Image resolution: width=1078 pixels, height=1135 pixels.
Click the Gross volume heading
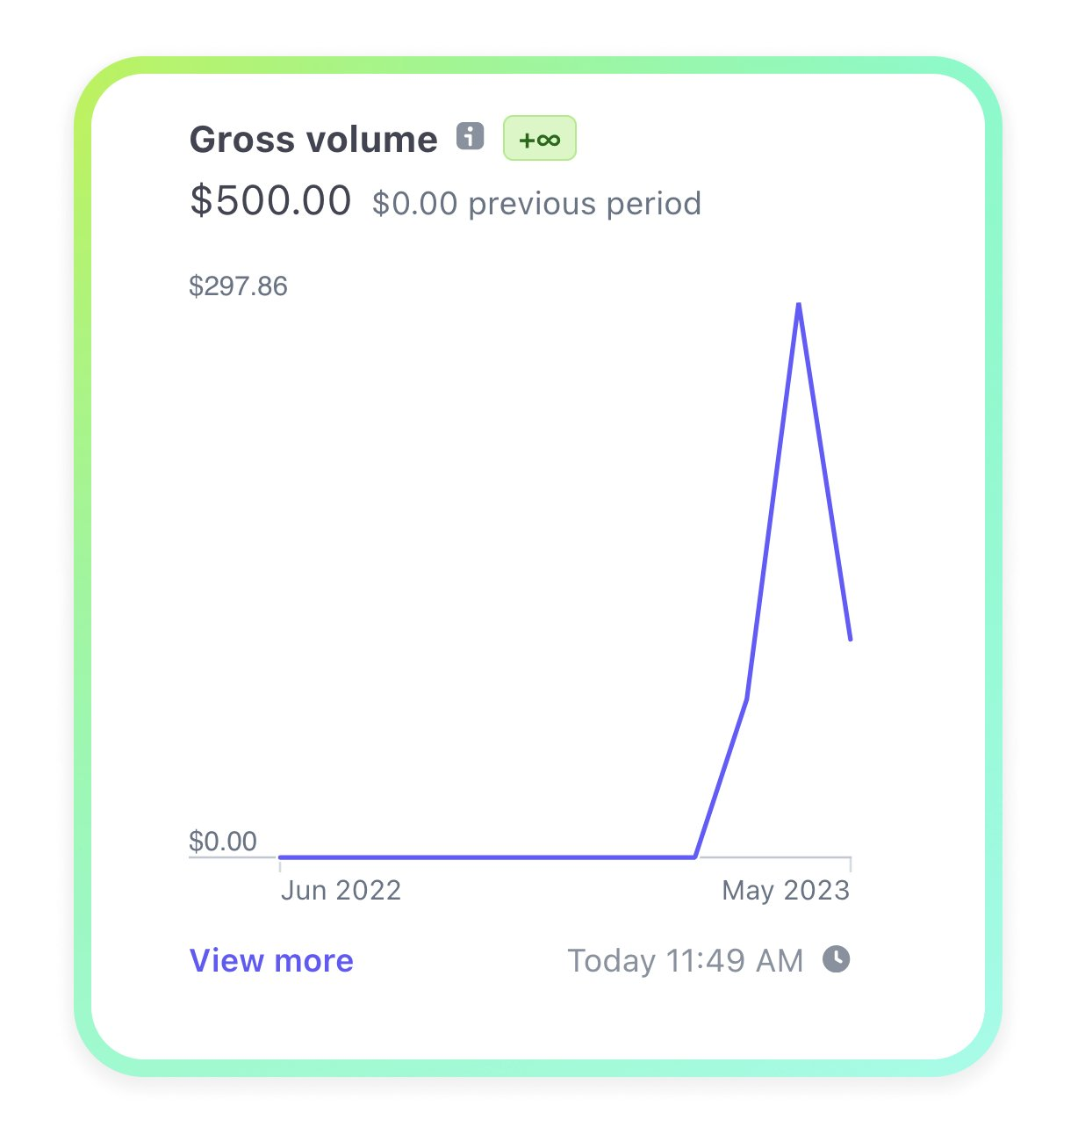(x=313, y=139)
